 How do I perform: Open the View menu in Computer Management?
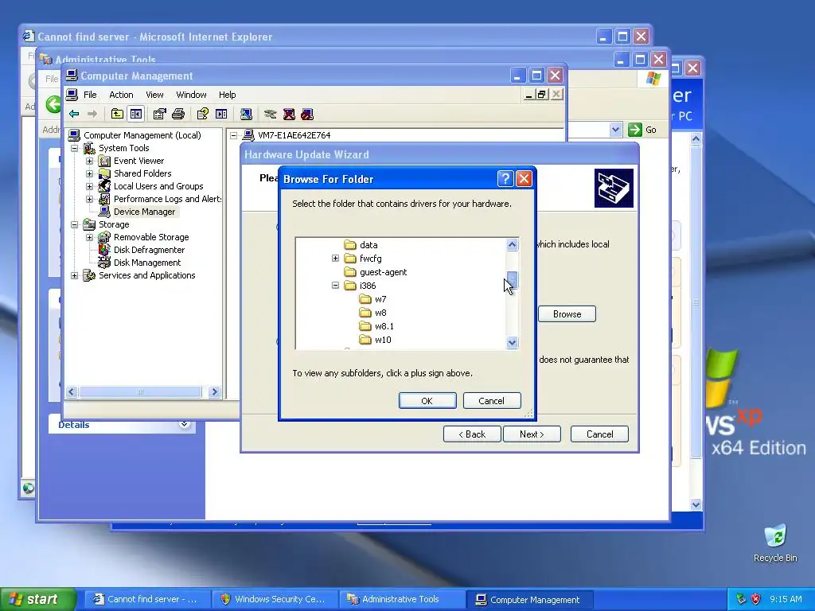click(154, 95)
